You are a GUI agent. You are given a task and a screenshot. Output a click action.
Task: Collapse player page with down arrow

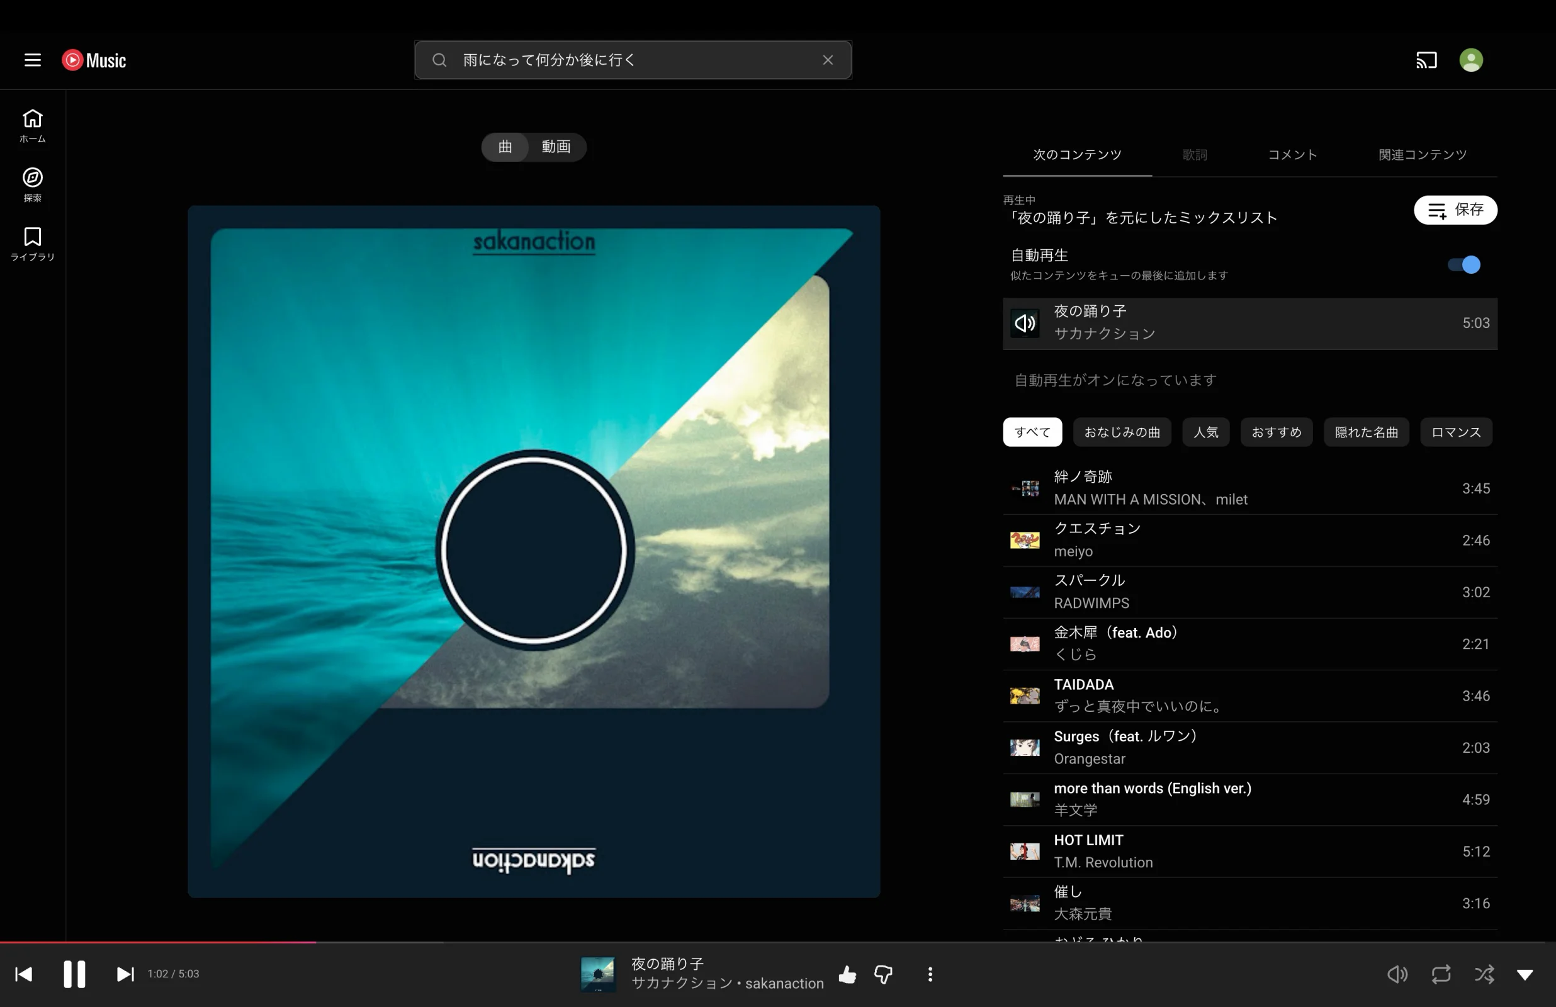coord(1525,975)
